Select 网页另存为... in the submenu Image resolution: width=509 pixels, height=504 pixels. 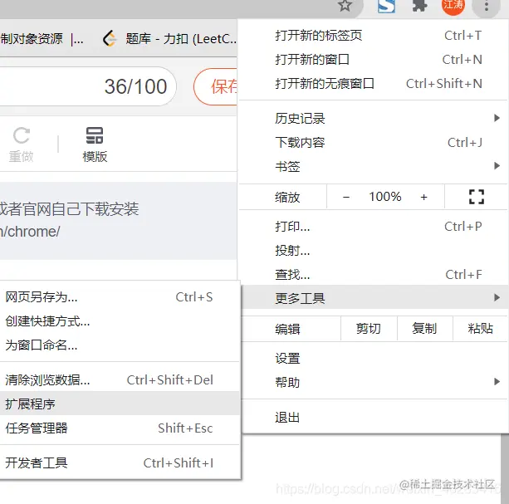pyautogui.click(x=120, y=297)
